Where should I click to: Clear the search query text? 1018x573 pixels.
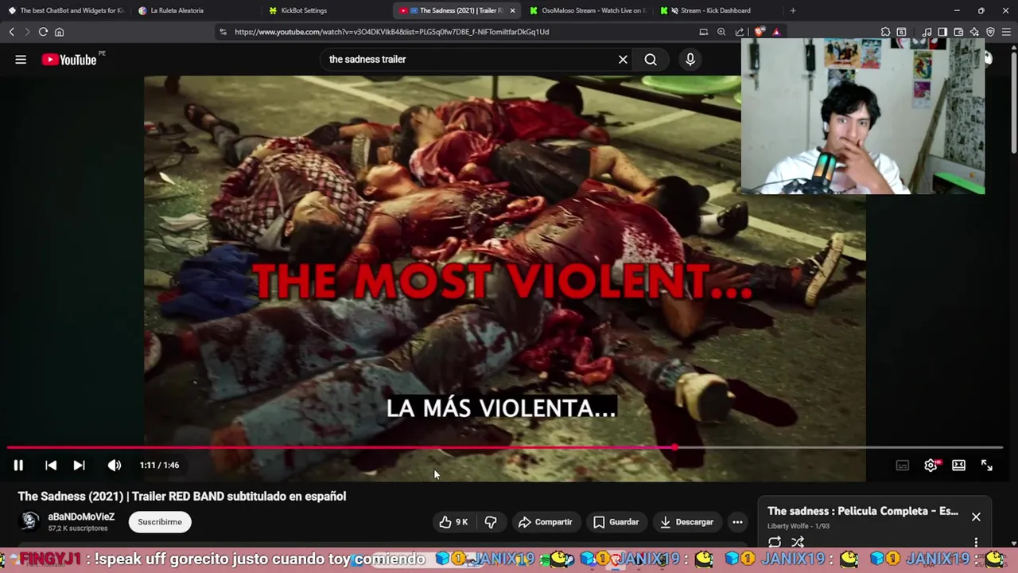pos(623,60)
